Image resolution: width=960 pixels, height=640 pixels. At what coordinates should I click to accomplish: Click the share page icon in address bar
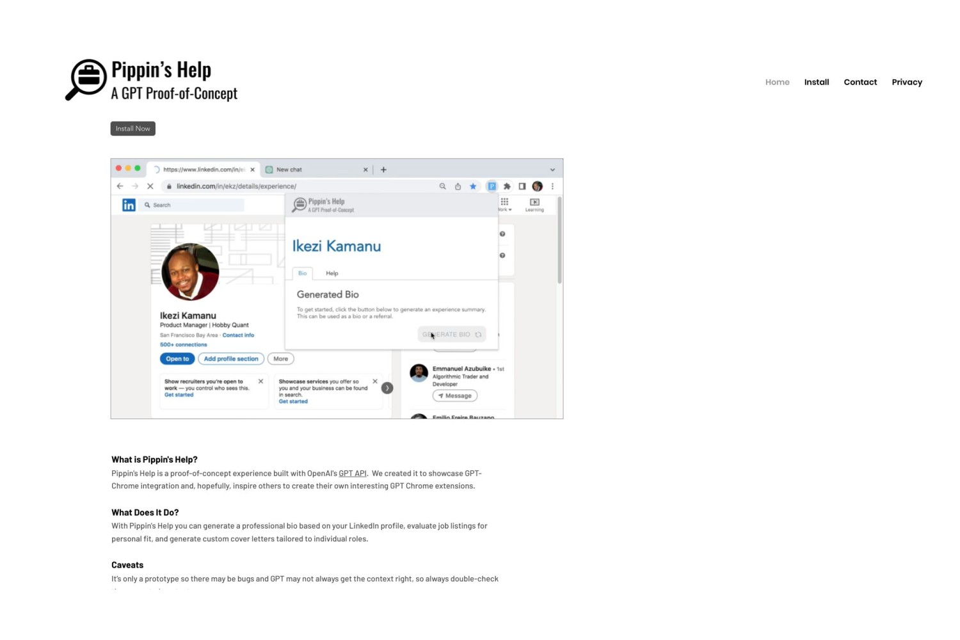[x=458, y=186]
